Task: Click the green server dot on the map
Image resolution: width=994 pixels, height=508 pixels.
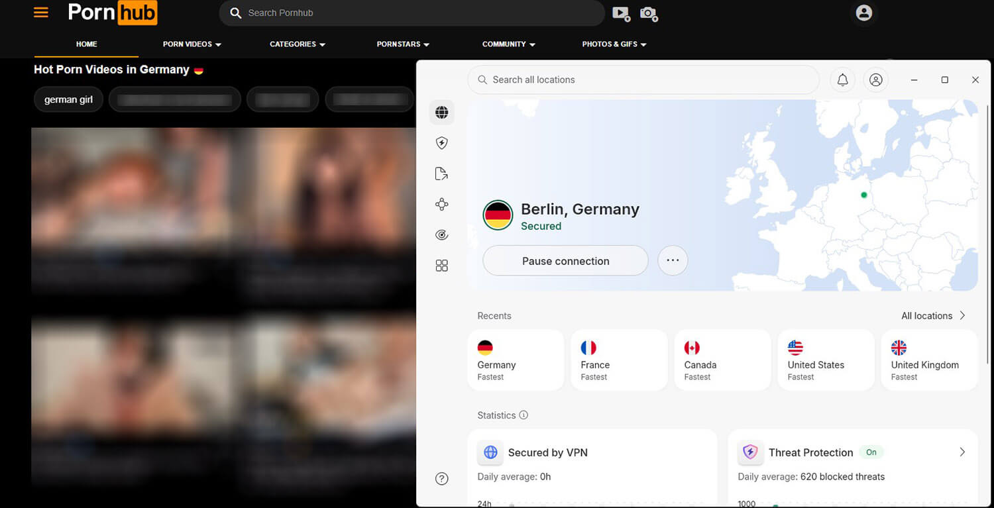Action: (x=863, y=195)
